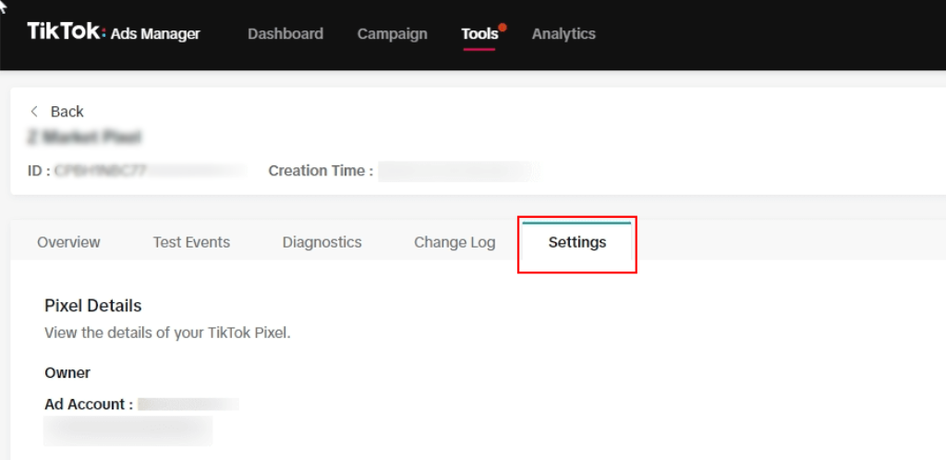Switch to the Change Log tab

455,242
